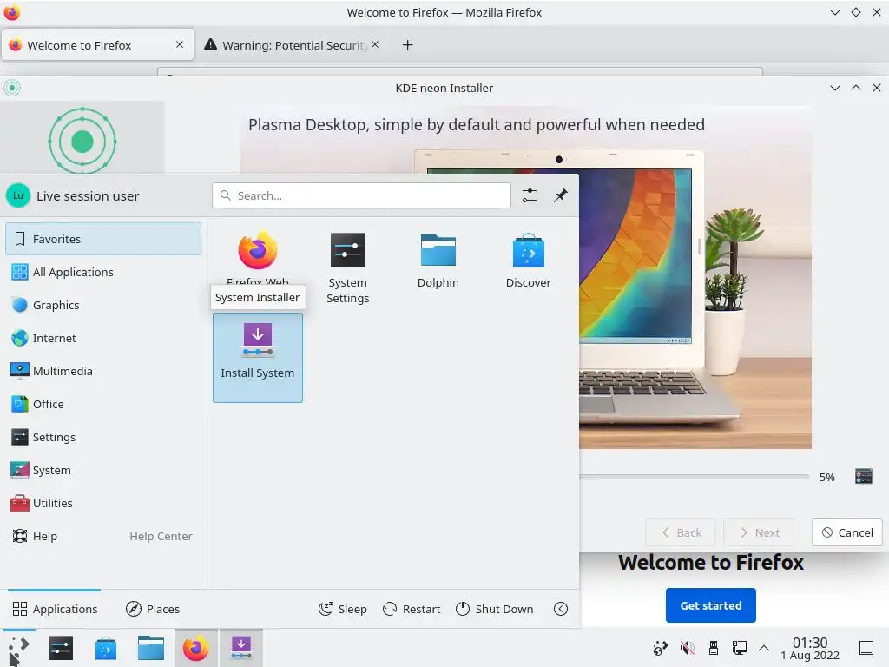Focus the launcher Search field
The width and height of the screenshot is (889, 667).
362,195
